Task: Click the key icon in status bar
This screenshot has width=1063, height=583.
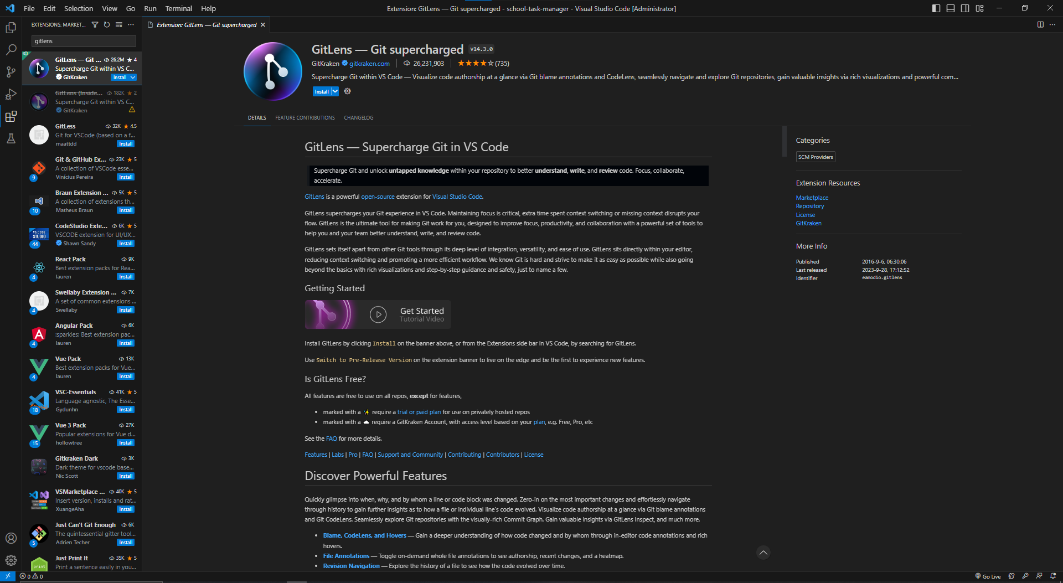Action: pos(1025,576)
